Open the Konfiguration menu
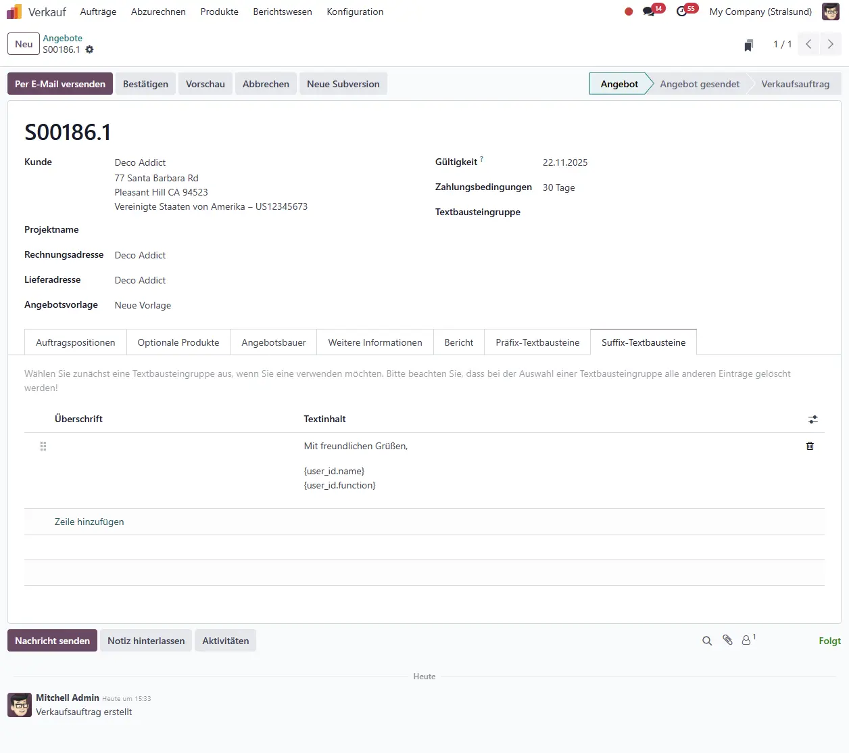The height and width of the screenshot is (753, 849). coord(355,12)
